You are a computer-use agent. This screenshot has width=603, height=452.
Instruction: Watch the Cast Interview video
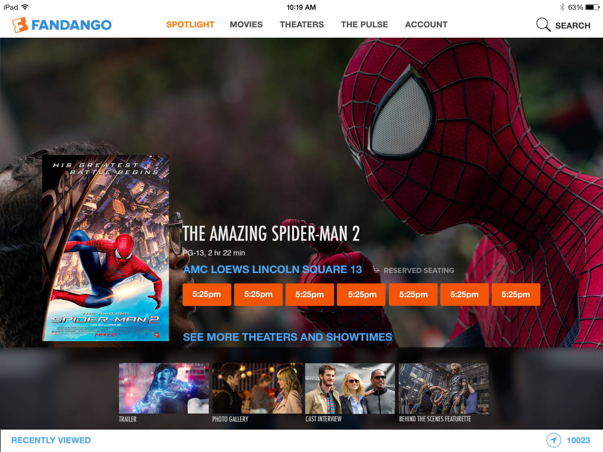[350, 388]
